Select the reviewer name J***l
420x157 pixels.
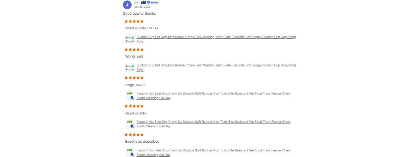pyautogui.click(x=137, y=2)
